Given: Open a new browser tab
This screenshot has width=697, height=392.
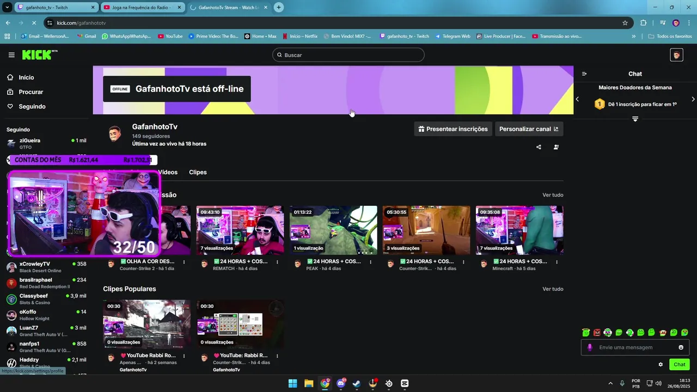Looking at the screenshot, I should click(x=279, y=8).
